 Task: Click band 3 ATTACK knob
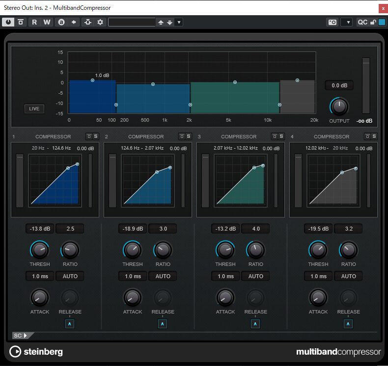(x=225, y=297)
